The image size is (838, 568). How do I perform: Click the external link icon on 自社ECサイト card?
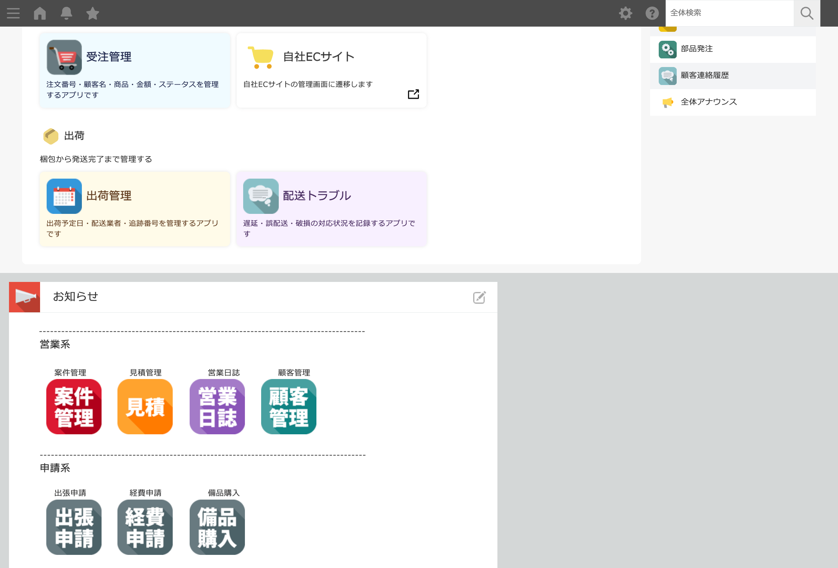coord(413,94)
